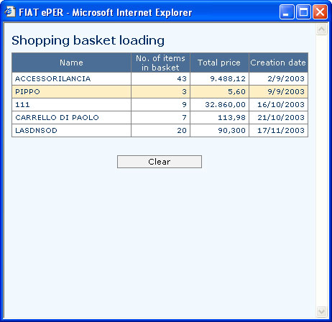Select the ACCESSORILANCIA basket row
Screen dimensions: 332x322
pyautogui.click(x=160, y=78)
